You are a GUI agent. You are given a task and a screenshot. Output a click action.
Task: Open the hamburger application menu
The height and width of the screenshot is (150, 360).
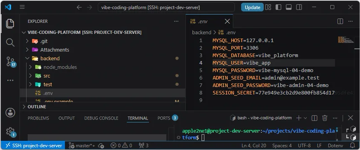tap(22, 7)
